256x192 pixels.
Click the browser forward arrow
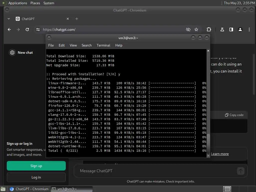(18, 29)
